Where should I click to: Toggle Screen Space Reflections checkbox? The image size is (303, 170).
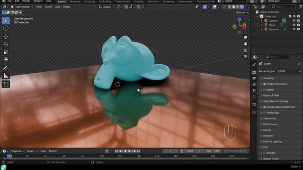[264, 107]
